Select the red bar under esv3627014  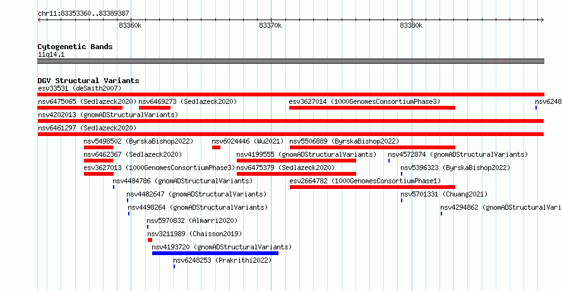click(x=372, y=108)
